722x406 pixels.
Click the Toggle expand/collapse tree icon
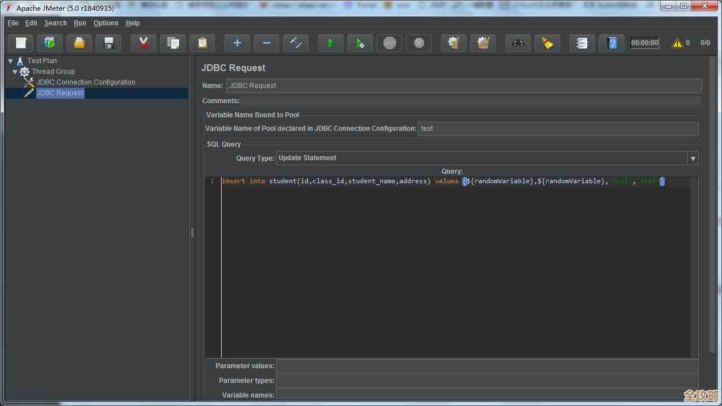point(296,43)
